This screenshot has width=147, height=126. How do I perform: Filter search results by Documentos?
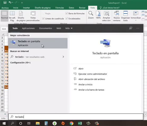click(x=45, y=28)
